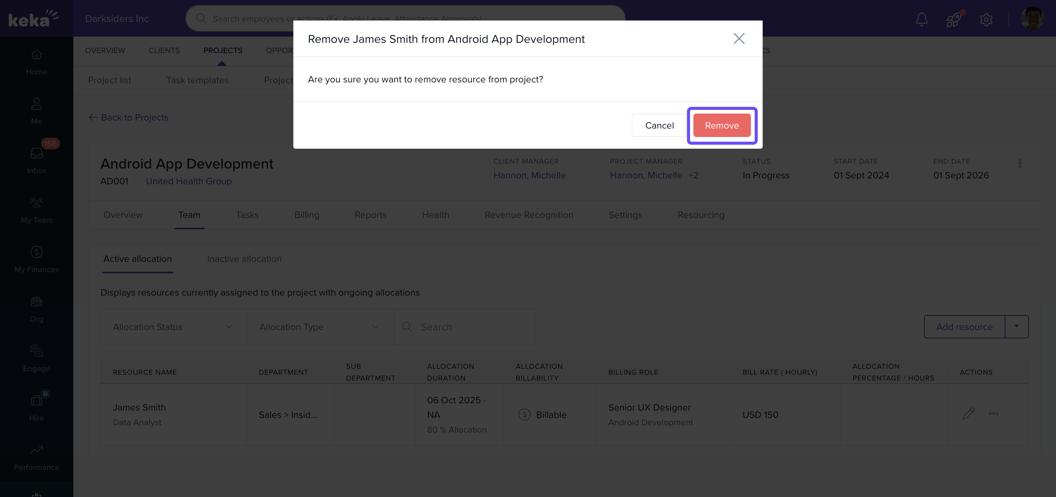Viewport: 1056px width, 497px height.
Task: Open My Finances in sidebar
Action: [x=37, y=259]
